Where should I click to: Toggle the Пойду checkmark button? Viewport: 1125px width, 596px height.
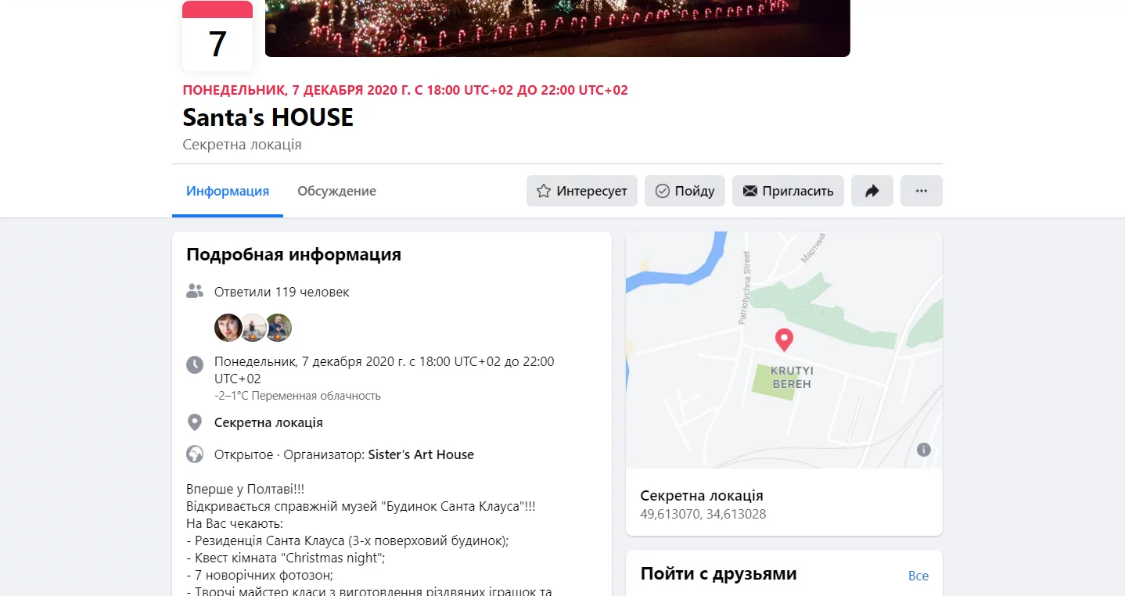[x=685, y=191]
